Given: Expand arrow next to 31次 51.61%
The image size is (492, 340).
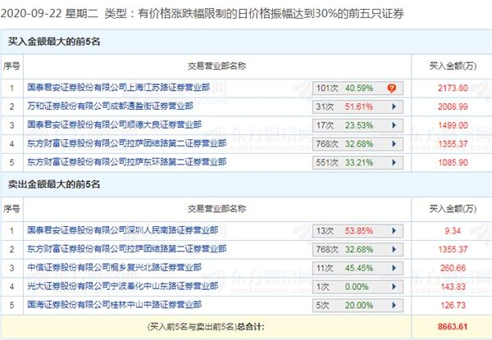Looking at the screenshot, I should tap(394, 107).
